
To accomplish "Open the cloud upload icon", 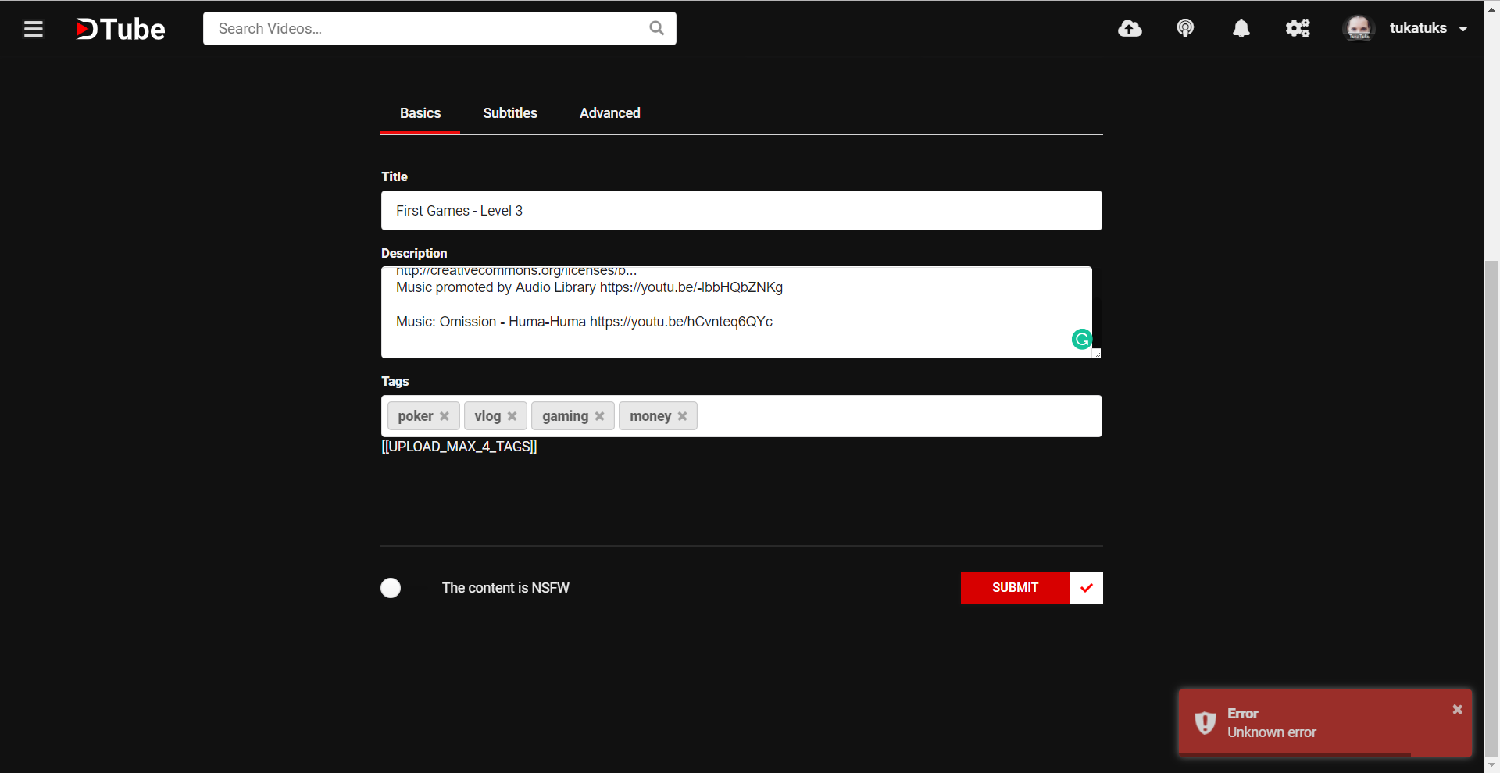I will coord(1130,29).
